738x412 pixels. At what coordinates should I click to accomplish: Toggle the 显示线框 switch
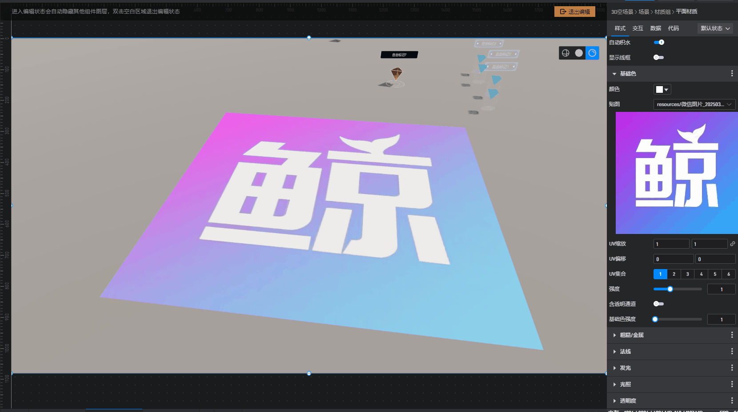(659, 57)
